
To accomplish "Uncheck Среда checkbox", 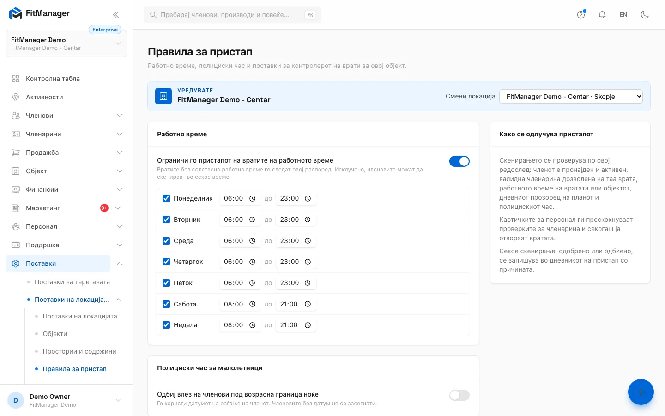I will 166,241.
